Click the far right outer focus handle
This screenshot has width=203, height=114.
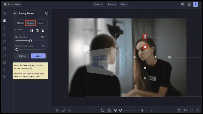169,57
